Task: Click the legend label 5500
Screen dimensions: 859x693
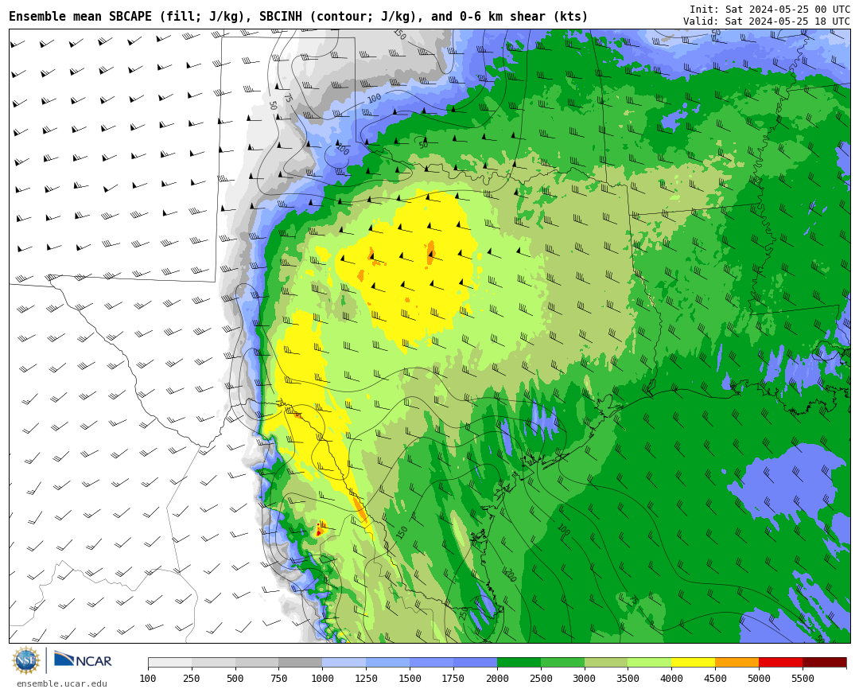Action: point(803,679)
